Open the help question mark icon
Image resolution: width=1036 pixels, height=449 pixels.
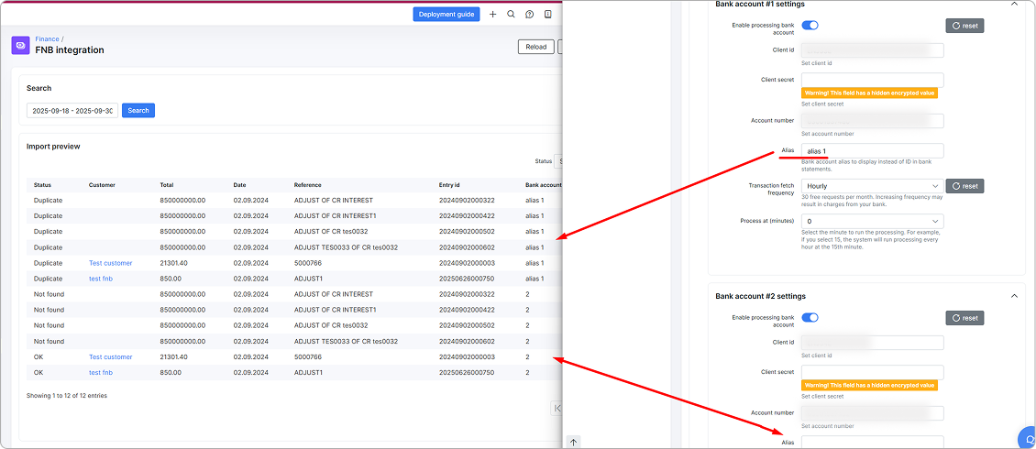529,15
